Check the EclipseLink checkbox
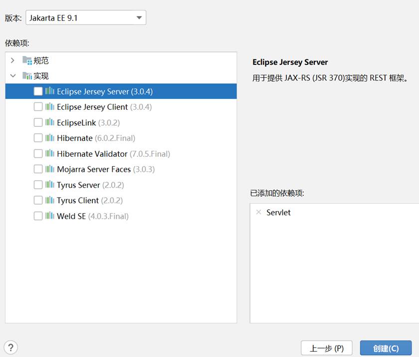 pyautogui.click(x=38, y=122)
